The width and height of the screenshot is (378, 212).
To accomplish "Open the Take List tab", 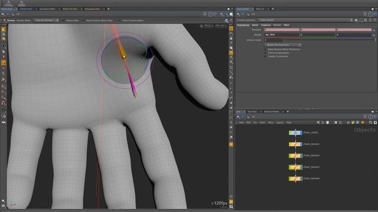I will pyautogui.click(x=260, y=9).
